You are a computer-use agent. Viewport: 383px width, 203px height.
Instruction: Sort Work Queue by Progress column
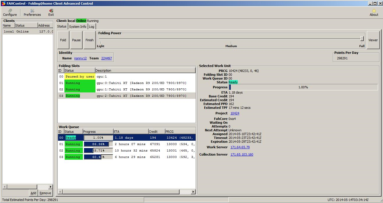[x=98, y=132]
